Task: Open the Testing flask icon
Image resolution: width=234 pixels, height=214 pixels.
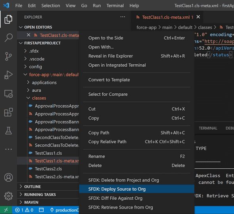Action: click(8, 131)
